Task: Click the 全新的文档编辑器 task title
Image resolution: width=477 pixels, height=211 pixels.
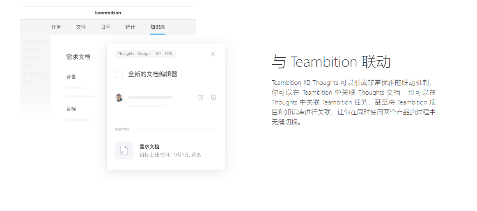Action: [x=153, y=74]
